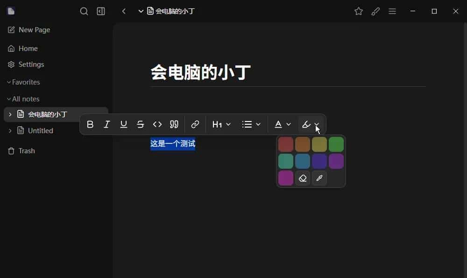Toggle bold formatting
Screen dimensions: 467x278
[90, 124]
